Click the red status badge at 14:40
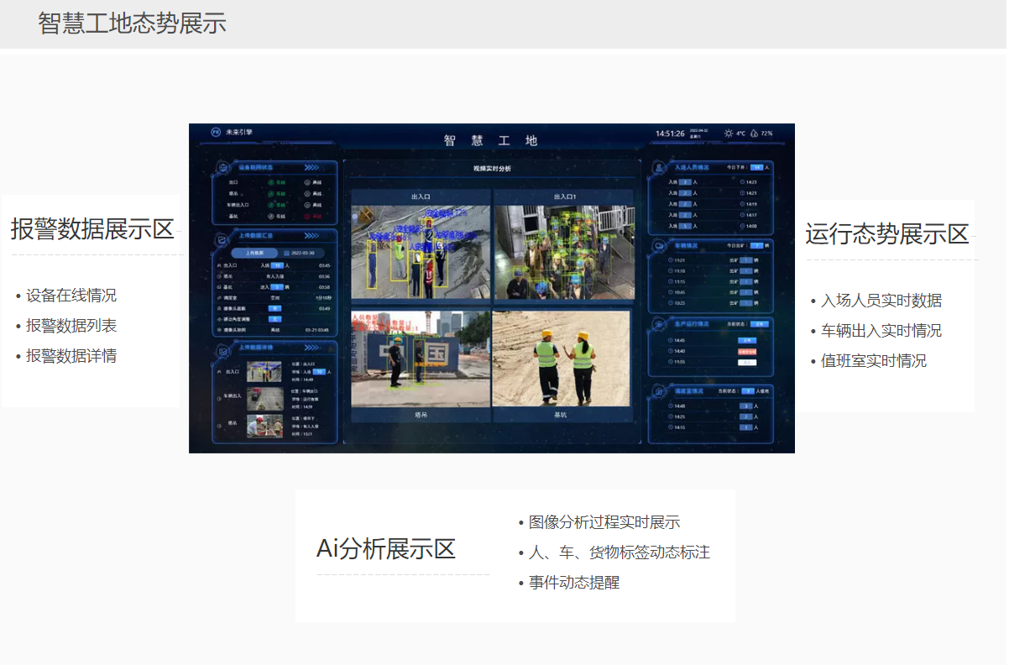The height and width of the screenshot is (665, 1009). pyautogui.click(x=747, y=351)
